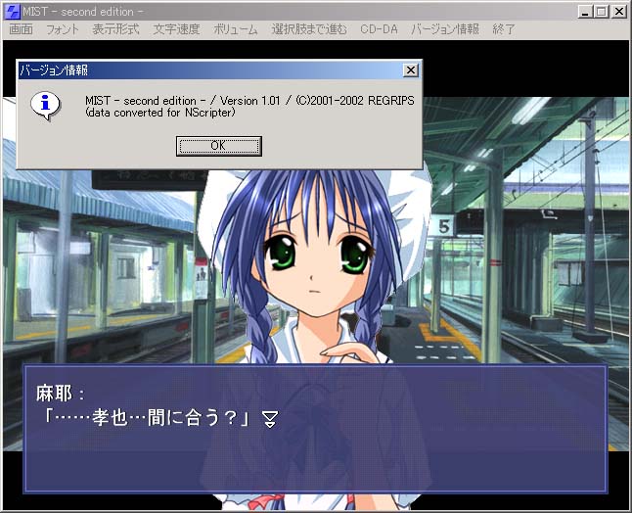632x513 pixels.
Task: Close the バージョン情報 dialog
Action: click(411, 70)
